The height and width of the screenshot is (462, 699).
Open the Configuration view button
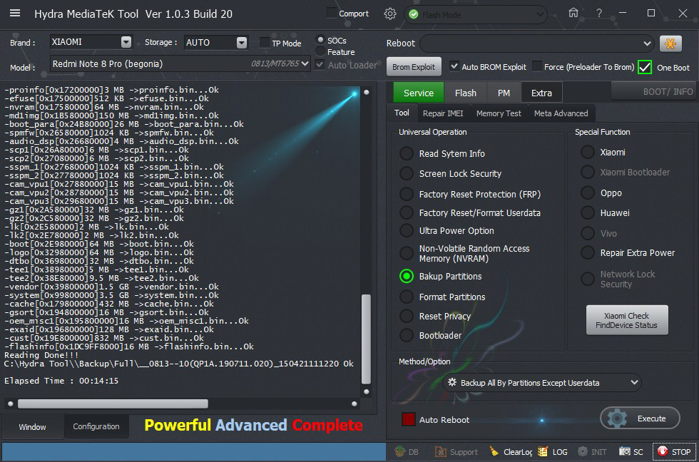(x=96, y=426)
